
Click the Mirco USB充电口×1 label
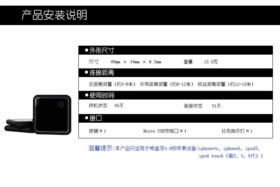(165, 131)
